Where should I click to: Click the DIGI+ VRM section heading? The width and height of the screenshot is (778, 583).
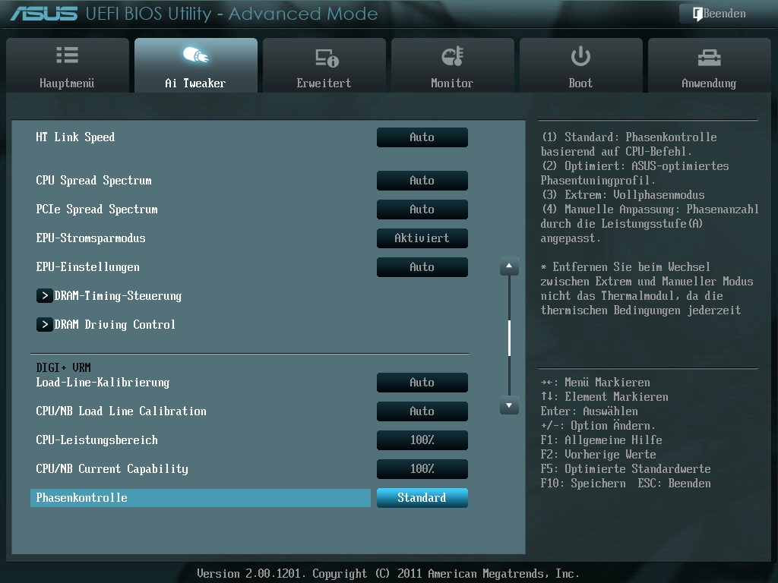pos(64,367)
